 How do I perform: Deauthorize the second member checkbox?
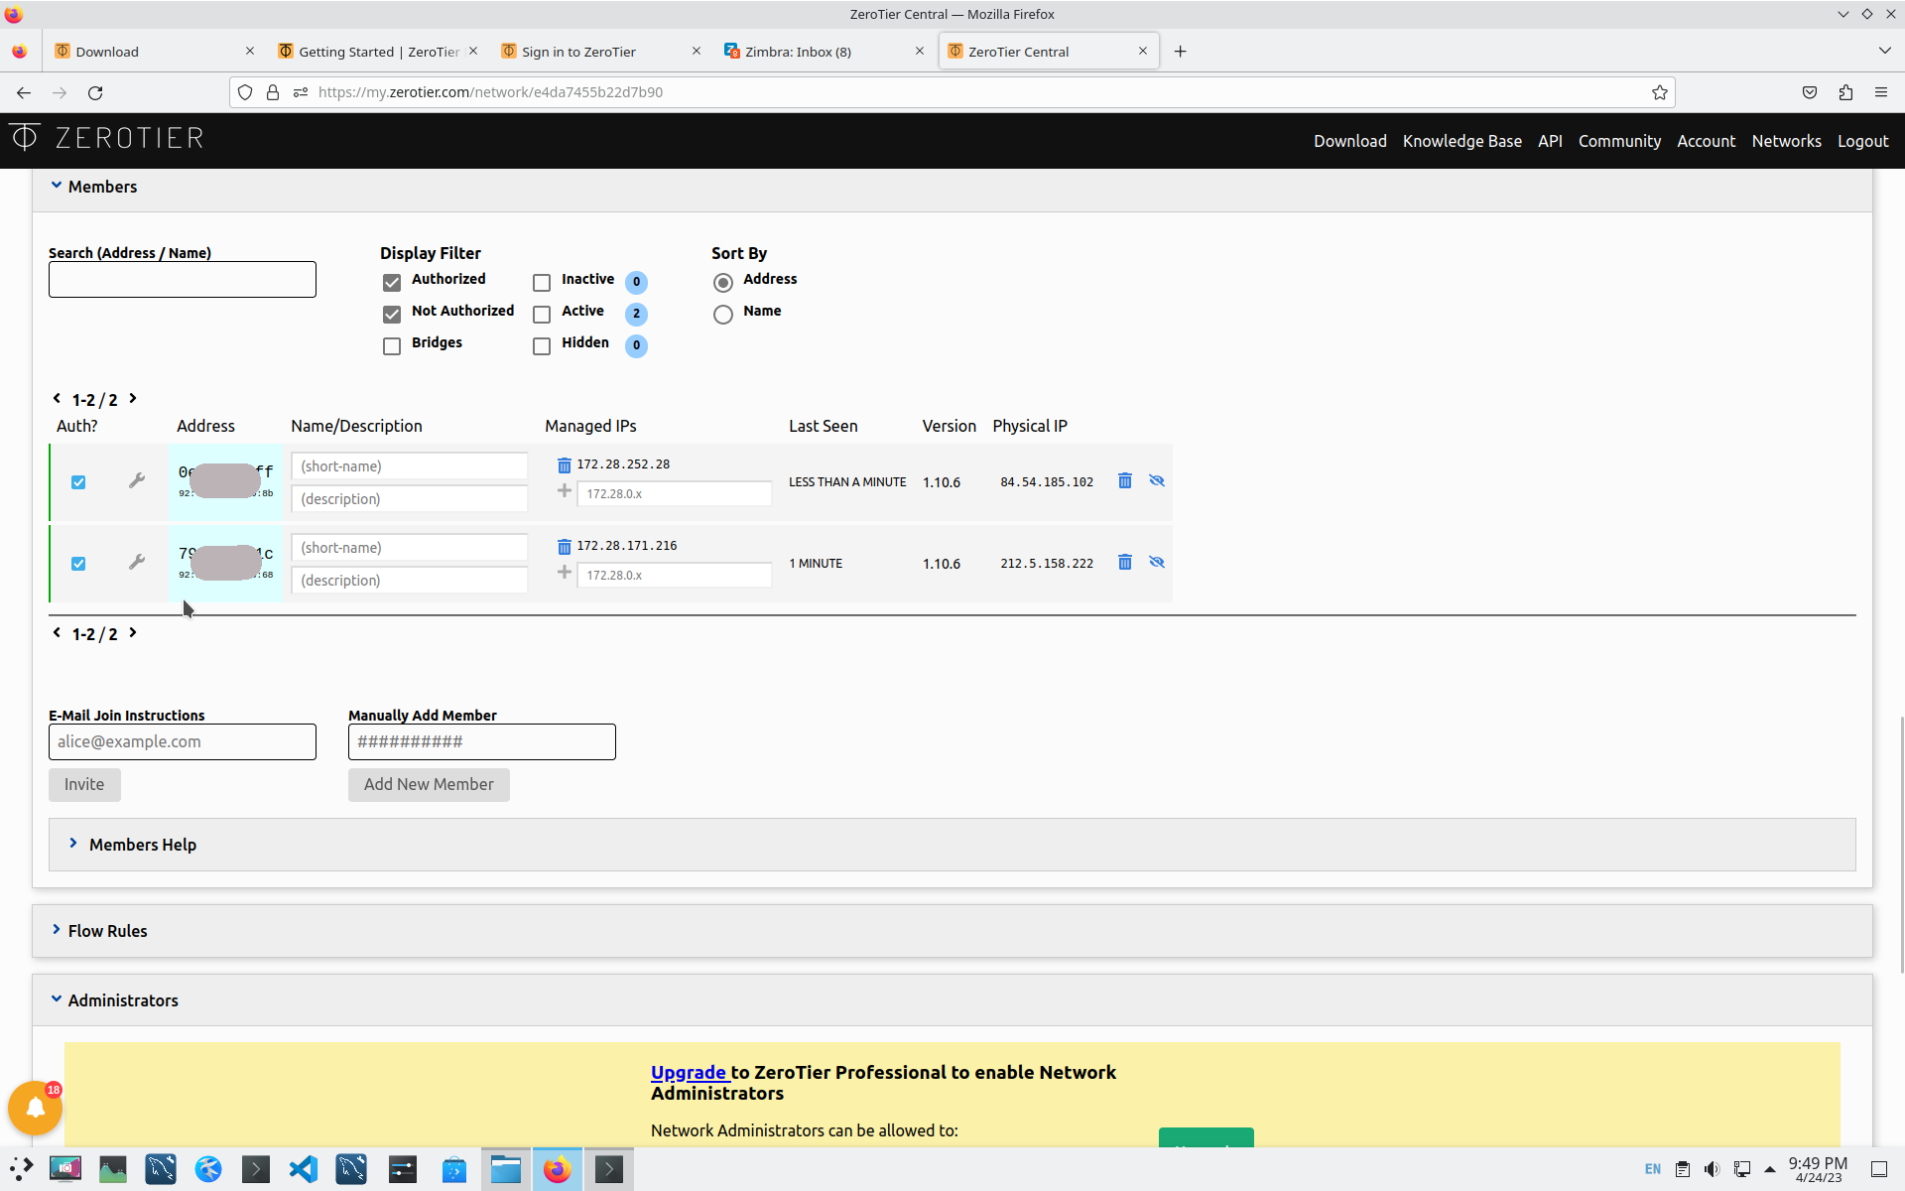[78, 564]
